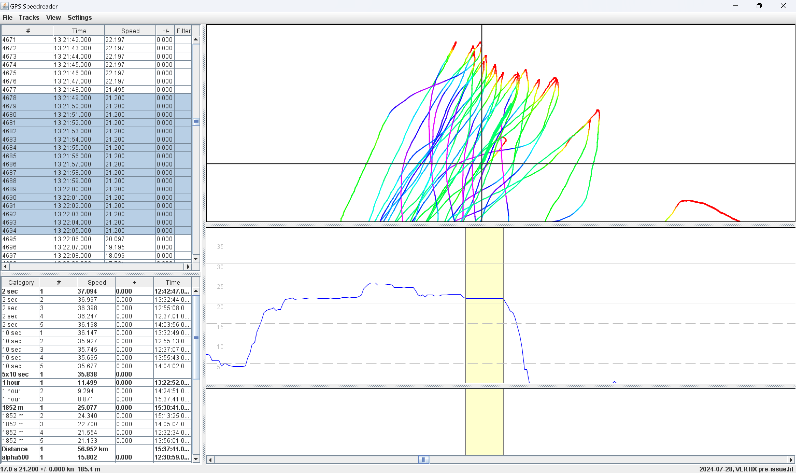Minimize the GPS Speedreader window

[736, 6]
